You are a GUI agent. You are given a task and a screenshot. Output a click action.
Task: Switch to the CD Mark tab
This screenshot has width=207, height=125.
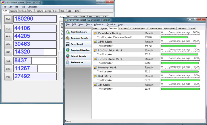coord(191,28)
